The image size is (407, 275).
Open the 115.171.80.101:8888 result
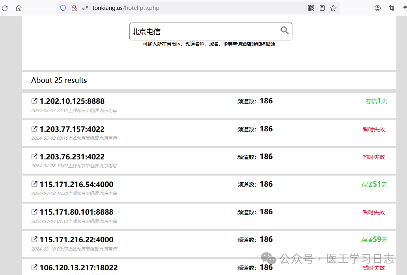(x=77, y=212)
